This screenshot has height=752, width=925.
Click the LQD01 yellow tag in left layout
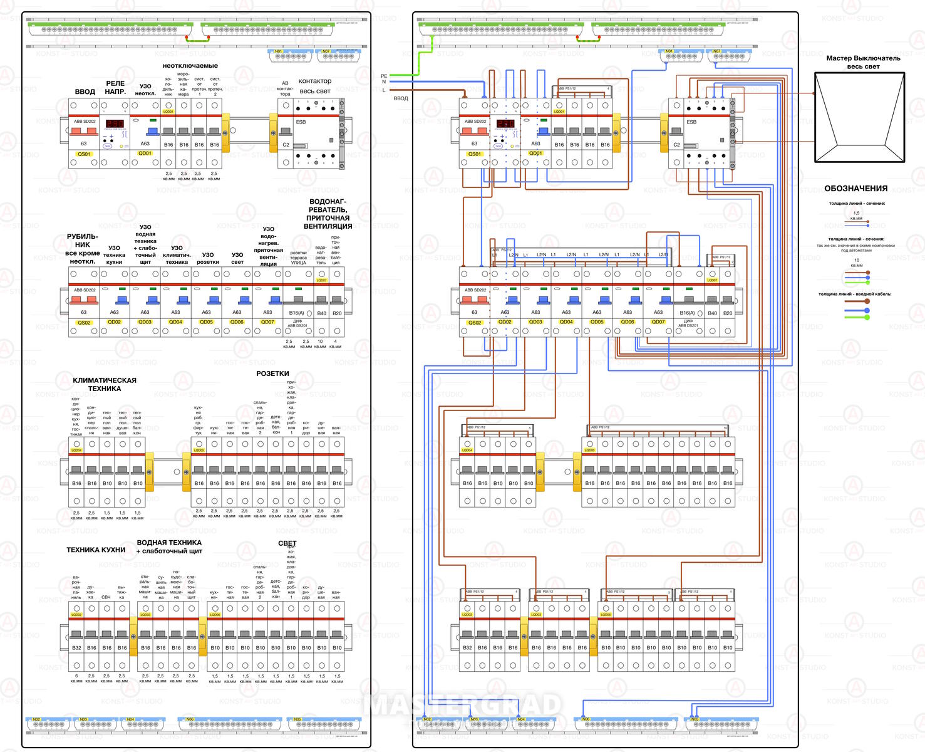(168, 112)
